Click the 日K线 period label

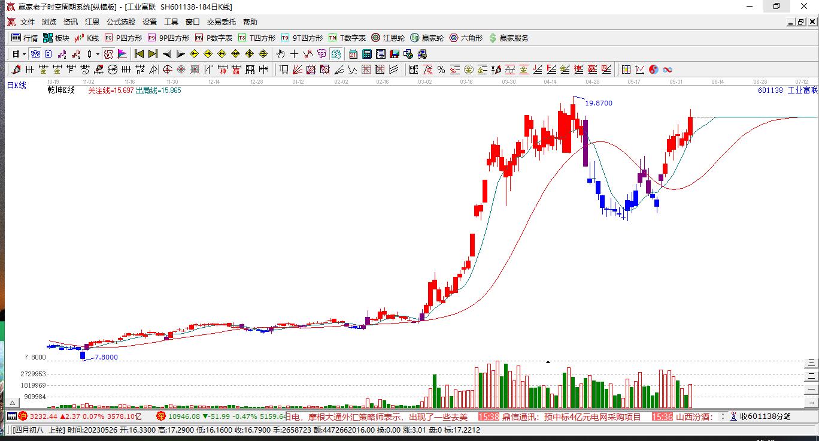pyautogui.click(x=17, y=86)
